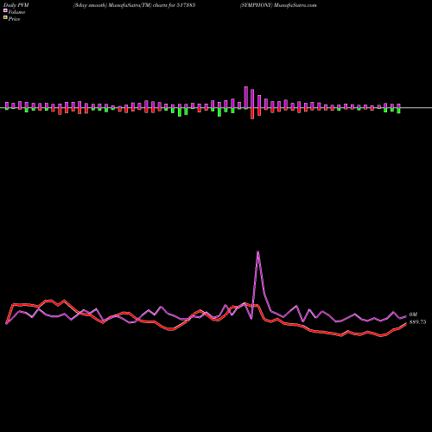Click the peak of the magenta volume line
Image resolution: width=432 pixels, height=432 pixels.
click(257, 251)
